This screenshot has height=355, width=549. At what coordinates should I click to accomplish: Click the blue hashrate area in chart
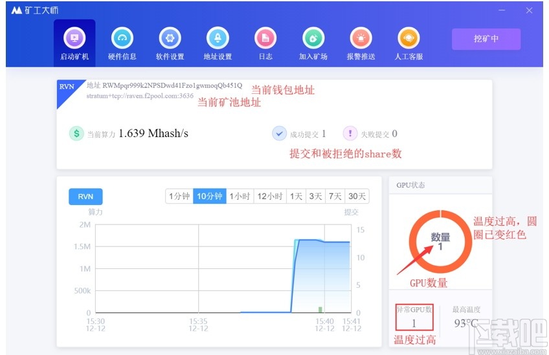click(321, 276)
